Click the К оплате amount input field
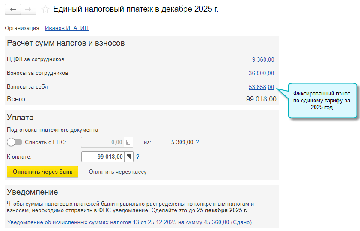The image size is (360, 231). click(103, 157)
